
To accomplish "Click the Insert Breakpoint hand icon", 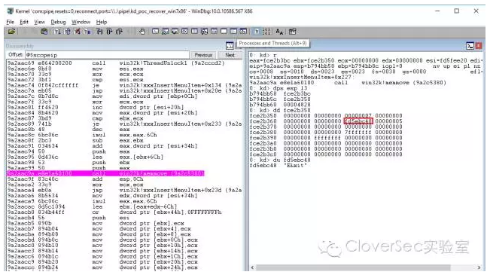I will [x=142, y=32].
